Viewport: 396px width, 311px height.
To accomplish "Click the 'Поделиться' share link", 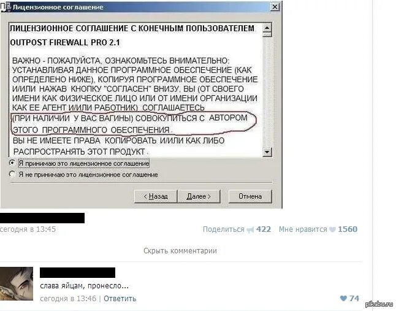I will point(224,229).
